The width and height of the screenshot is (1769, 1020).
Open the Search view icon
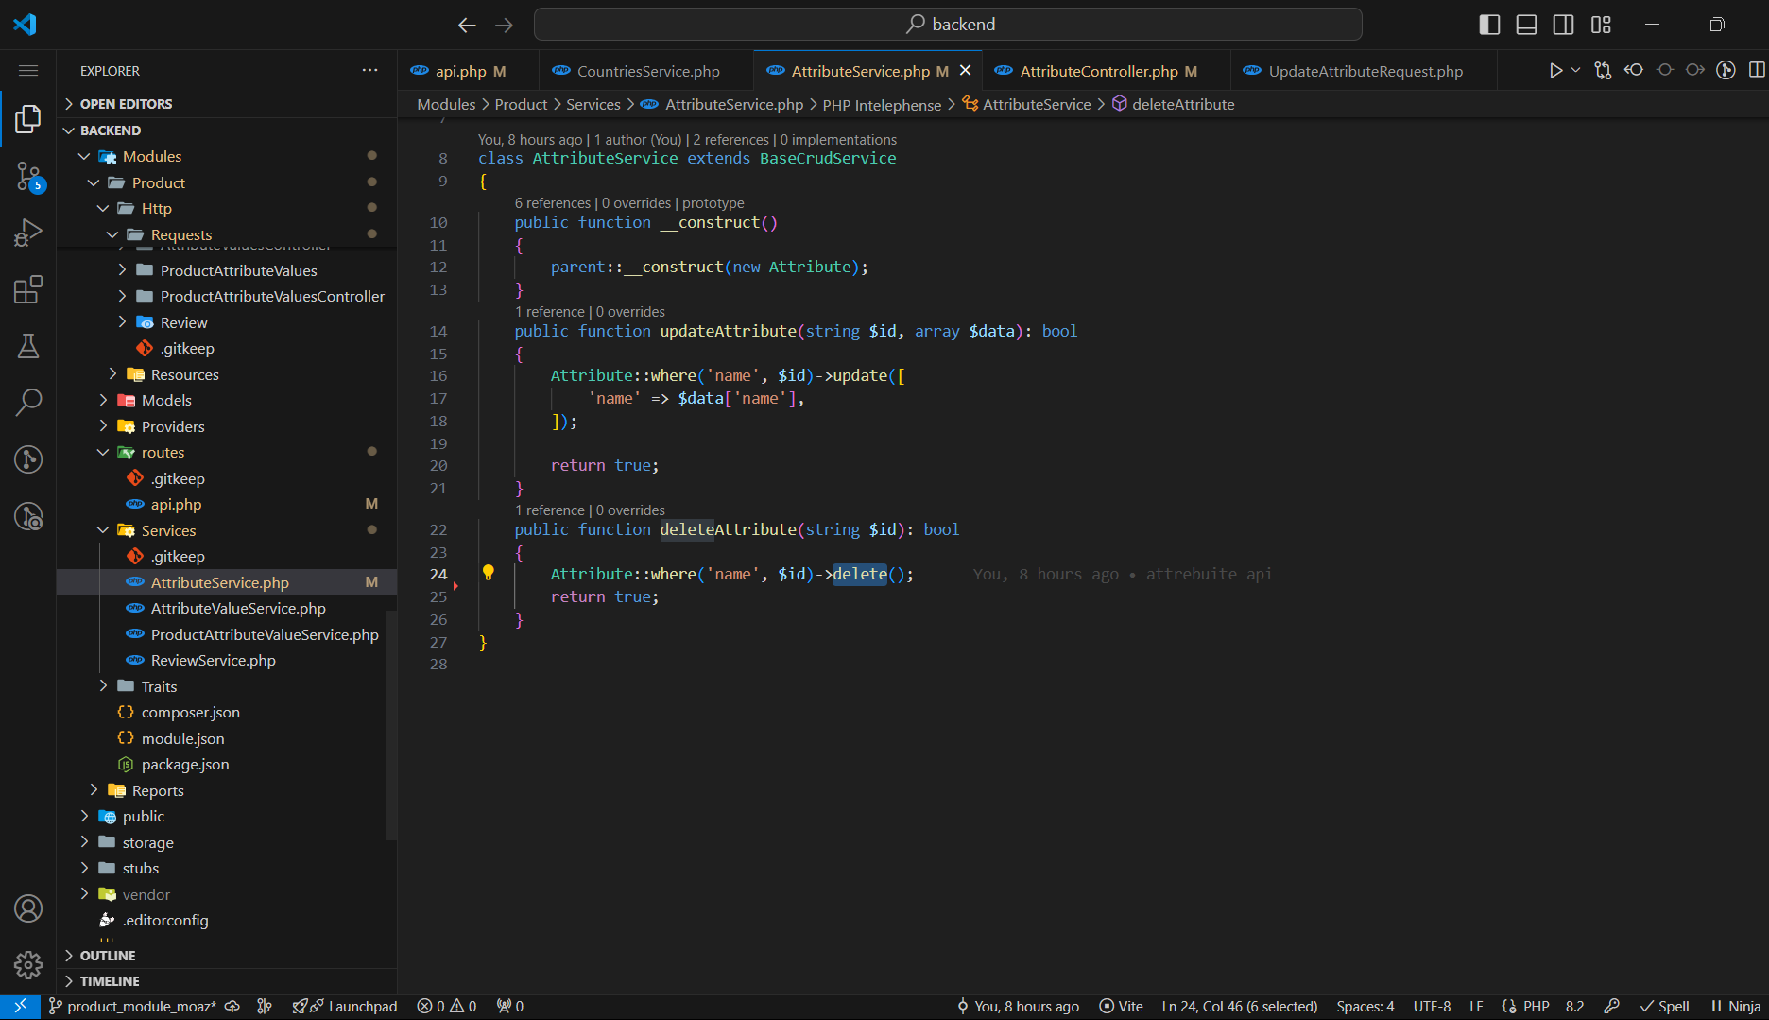[28, 402]
